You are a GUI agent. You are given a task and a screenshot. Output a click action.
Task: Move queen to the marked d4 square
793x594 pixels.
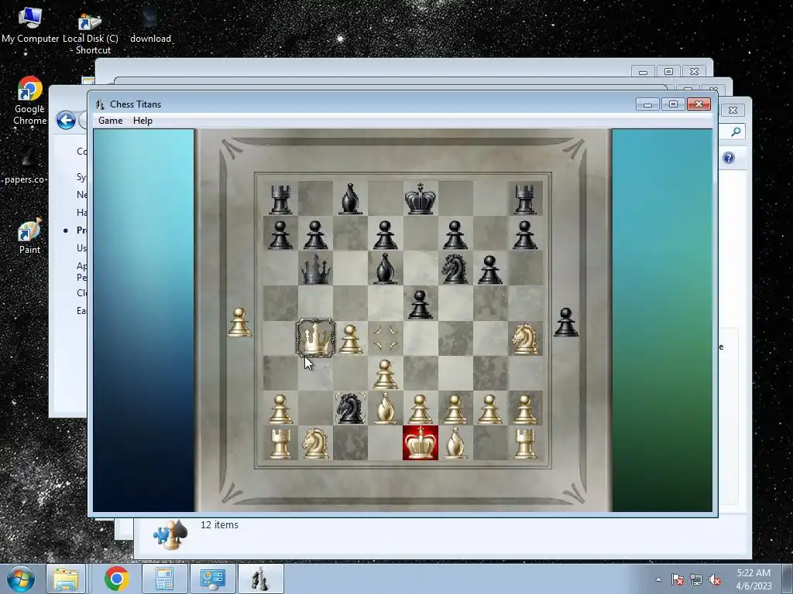(x=386, y=339)
